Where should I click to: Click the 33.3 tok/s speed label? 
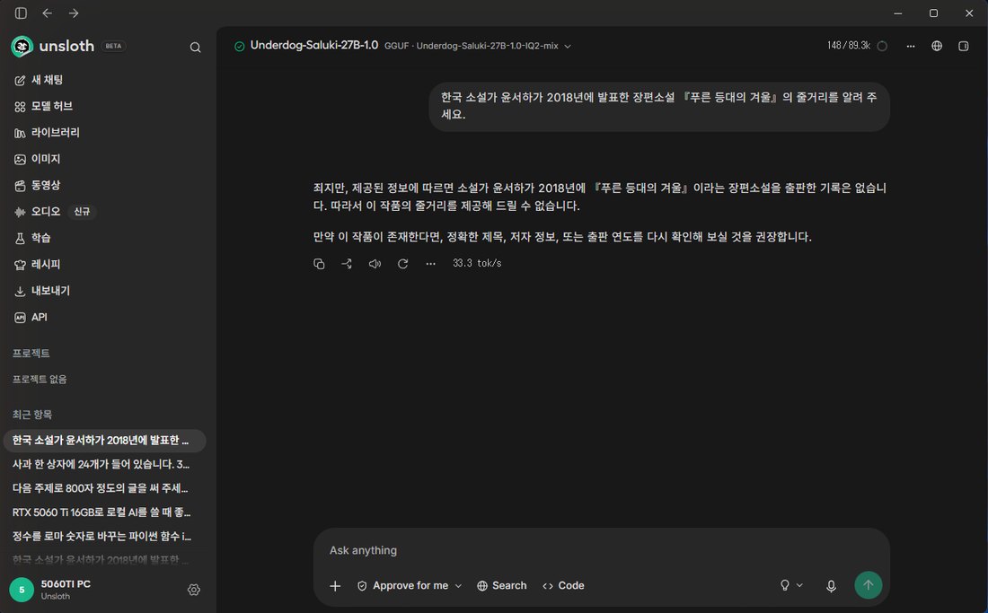click(477, 263)
